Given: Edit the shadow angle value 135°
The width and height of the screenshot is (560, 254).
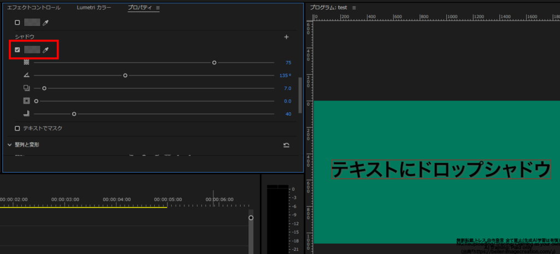Looking at the screenshot, I should click(285, 75).
